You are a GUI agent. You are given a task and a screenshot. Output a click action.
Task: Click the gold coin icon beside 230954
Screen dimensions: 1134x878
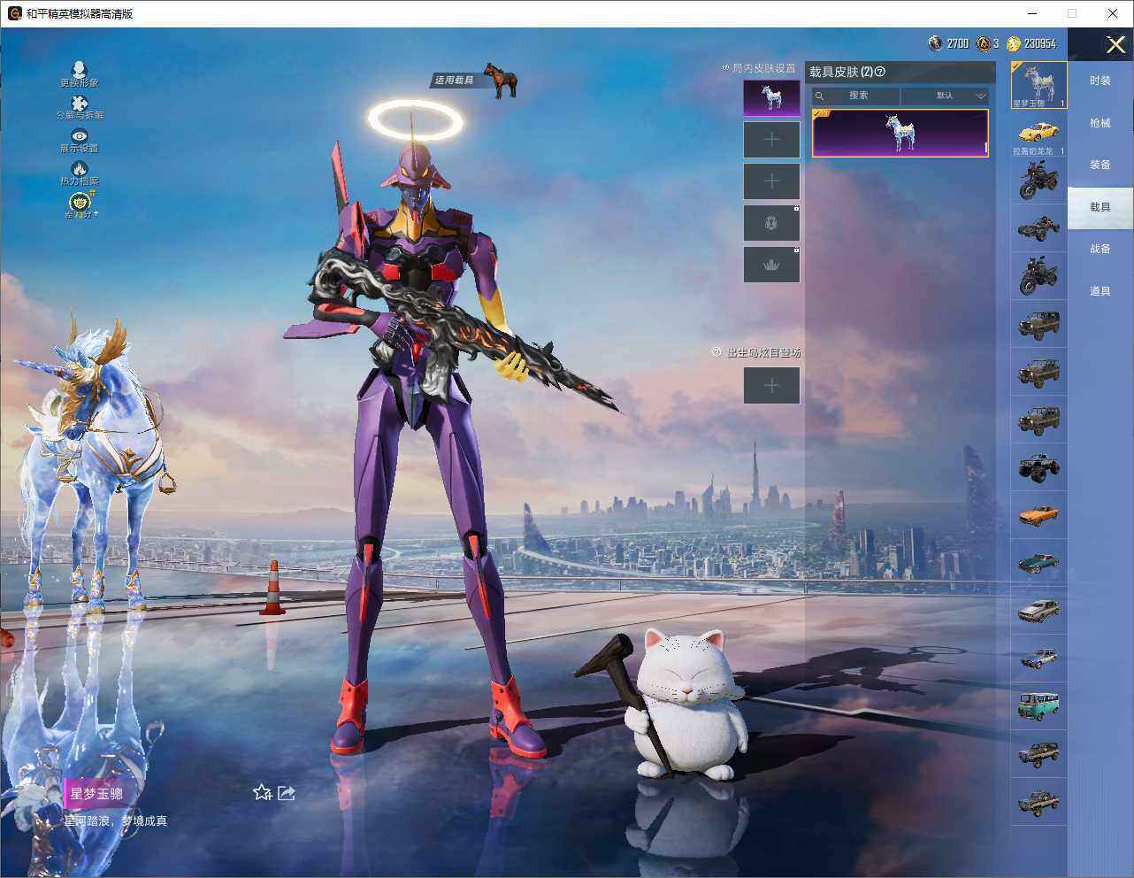click(x=1014, y=43)
